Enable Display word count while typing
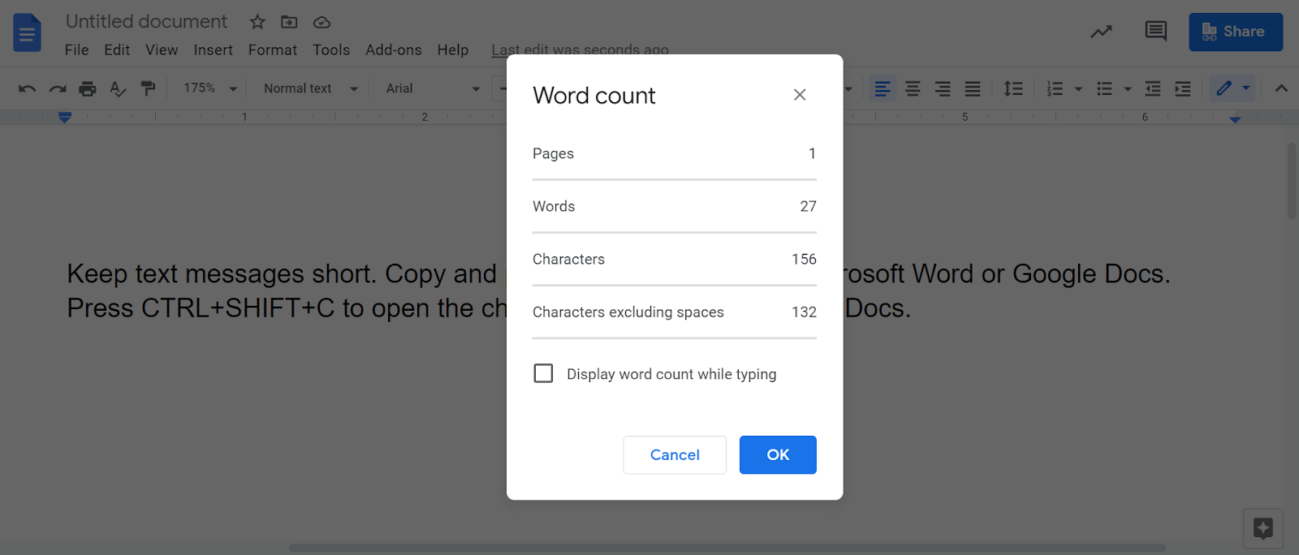Screen dimensions: 1299x555 [543, 373]
